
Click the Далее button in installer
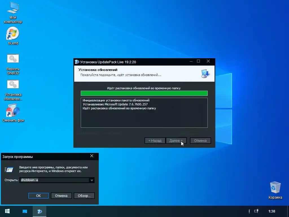[x=176, y=141]
